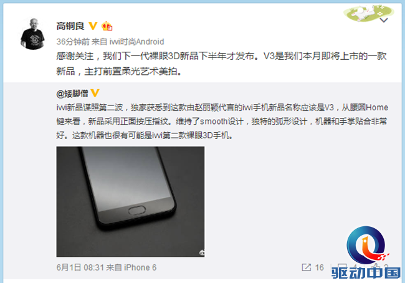Click the repost count number 16

(320, 267)
